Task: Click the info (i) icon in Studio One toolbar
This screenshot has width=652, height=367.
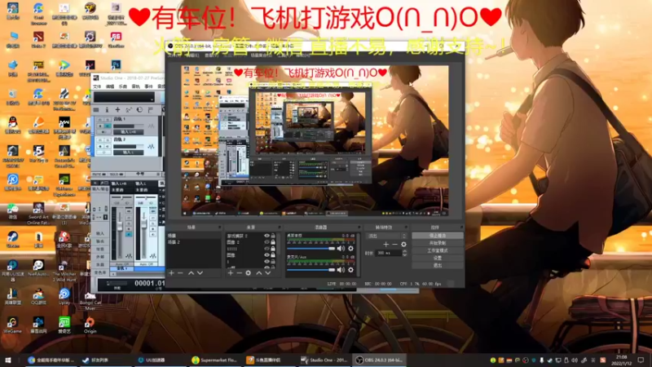Action: pos(107,110)
